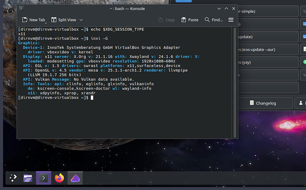
Task: Click the Changelog button
Action: click(263, 103)
